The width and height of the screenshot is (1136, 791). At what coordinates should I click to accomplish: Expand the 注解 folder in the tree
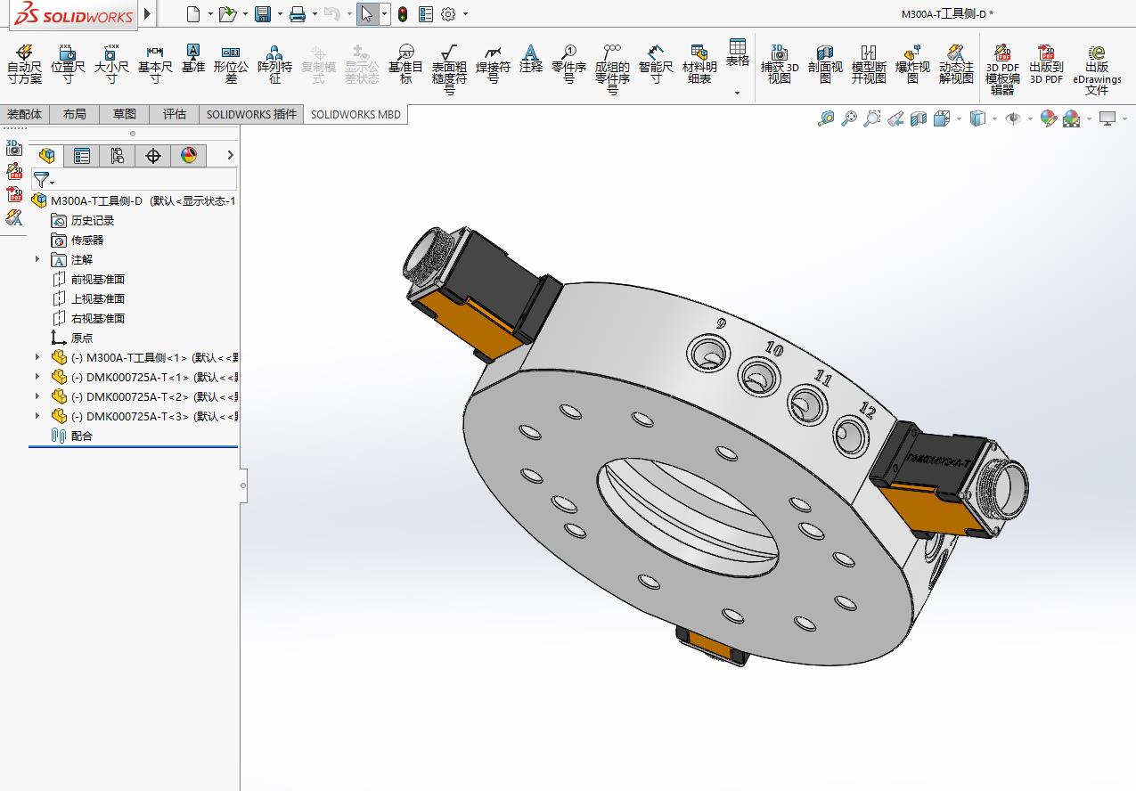point(37,259)
